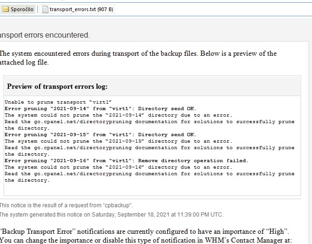Click the "Preview of transport errors log" header
Screen dimensions: 312x244
(x=57, y=86)
